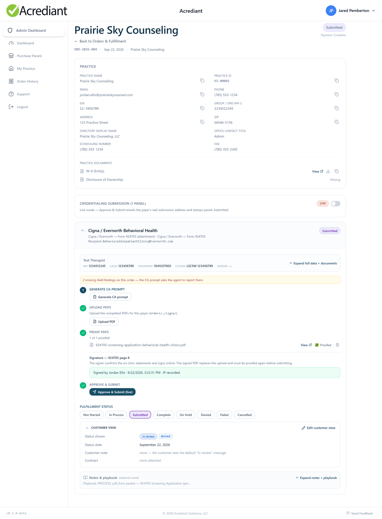Expand full data + documents for Test Therapist

click(313, 263)
